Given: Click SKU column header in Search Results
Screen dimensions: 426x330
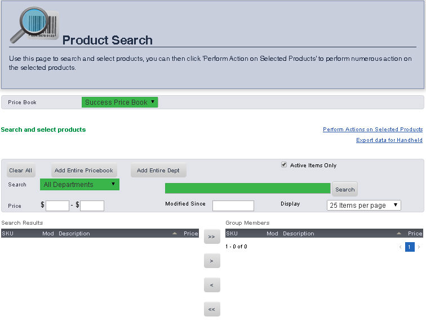Looking at the screenshot, I should tap(7, 233).
